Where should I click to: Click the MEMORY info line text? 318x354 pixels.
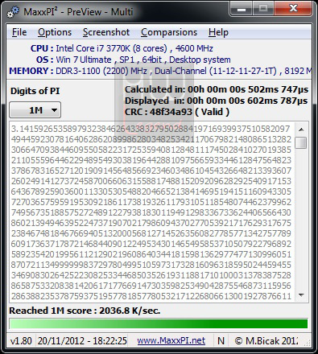160,71
